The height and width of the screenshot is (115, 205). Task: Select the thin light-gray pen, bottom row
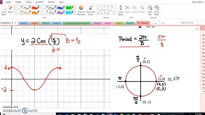(x=44, y=12)
